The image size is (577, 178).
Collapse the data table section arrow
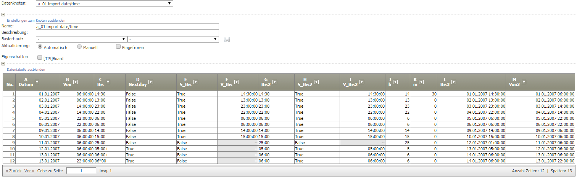pyautogui.click(x=3, y=64)
